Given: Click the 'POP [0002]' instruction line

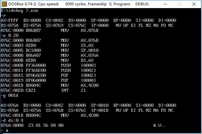Looking at the screenshot, I should click(48, 75).
